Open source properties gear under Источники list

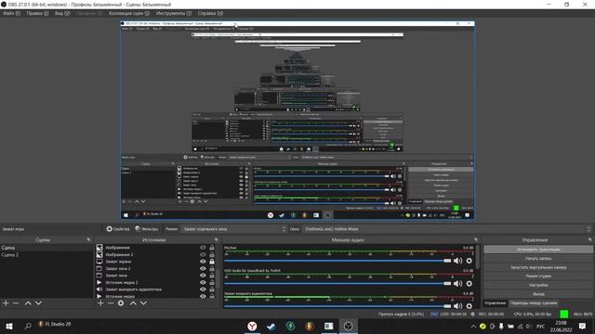[x=121, y=303]
